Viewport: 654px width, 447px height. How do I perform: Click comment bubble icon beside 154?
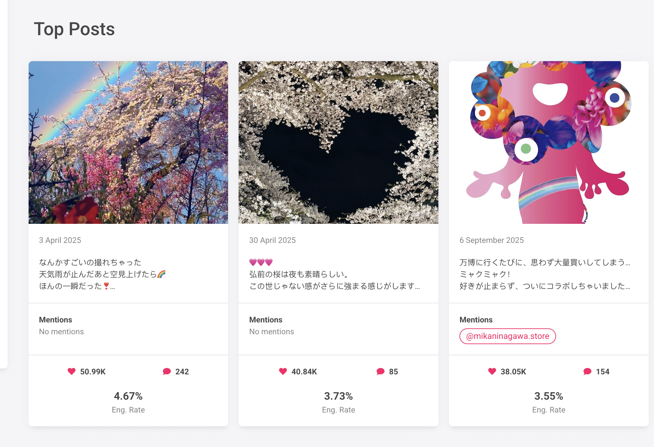pos(587,371)
